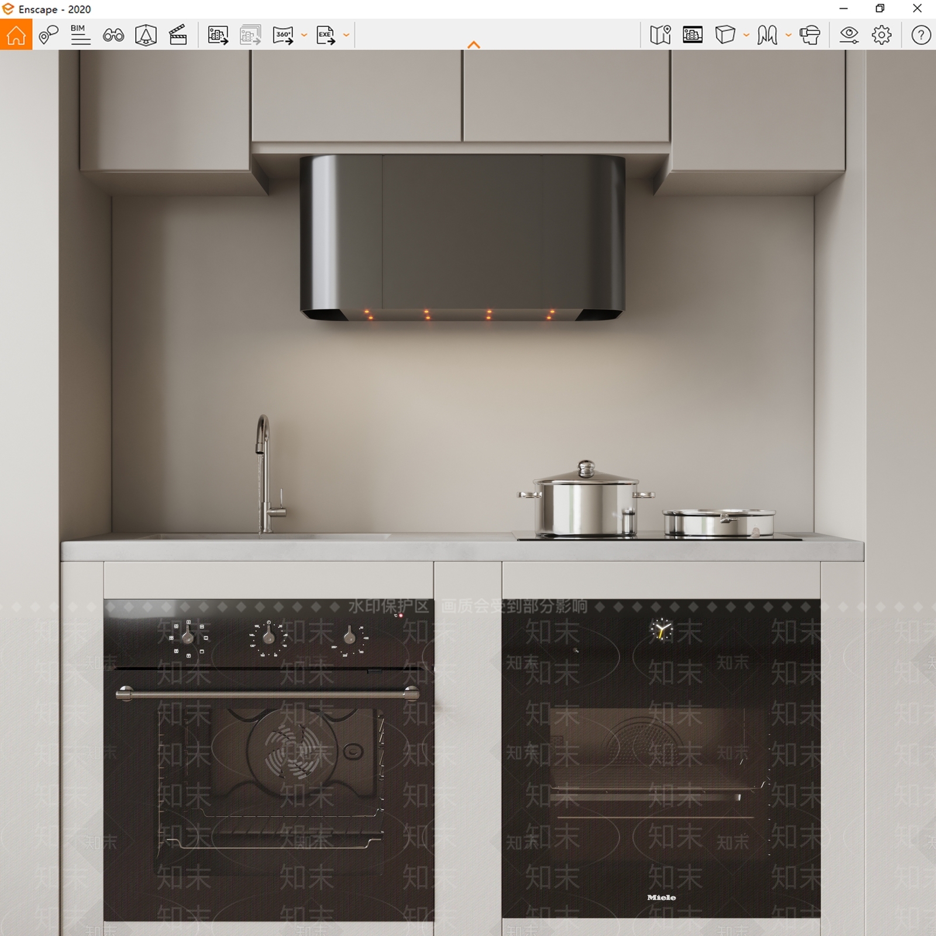936x936 pixels.
Task: Expand the navigation mode dropdown arrow
Action: [x=788, y=35]
